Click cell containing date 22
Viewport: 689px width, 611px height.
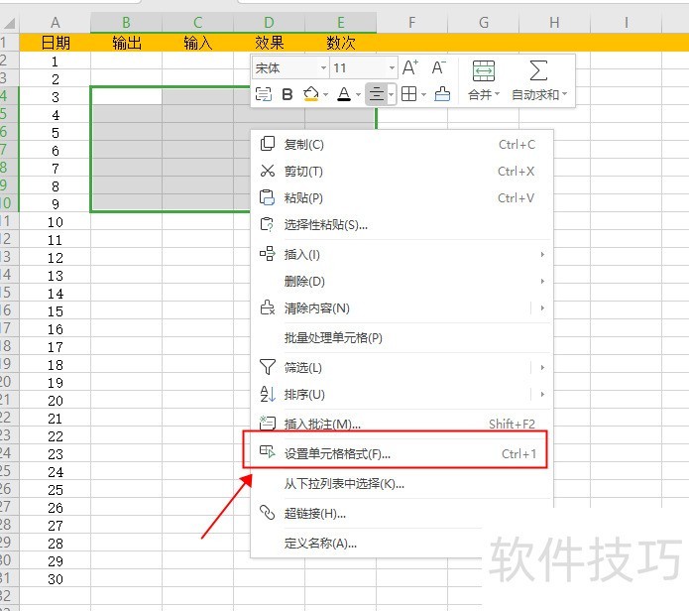(x=55, y=436)
